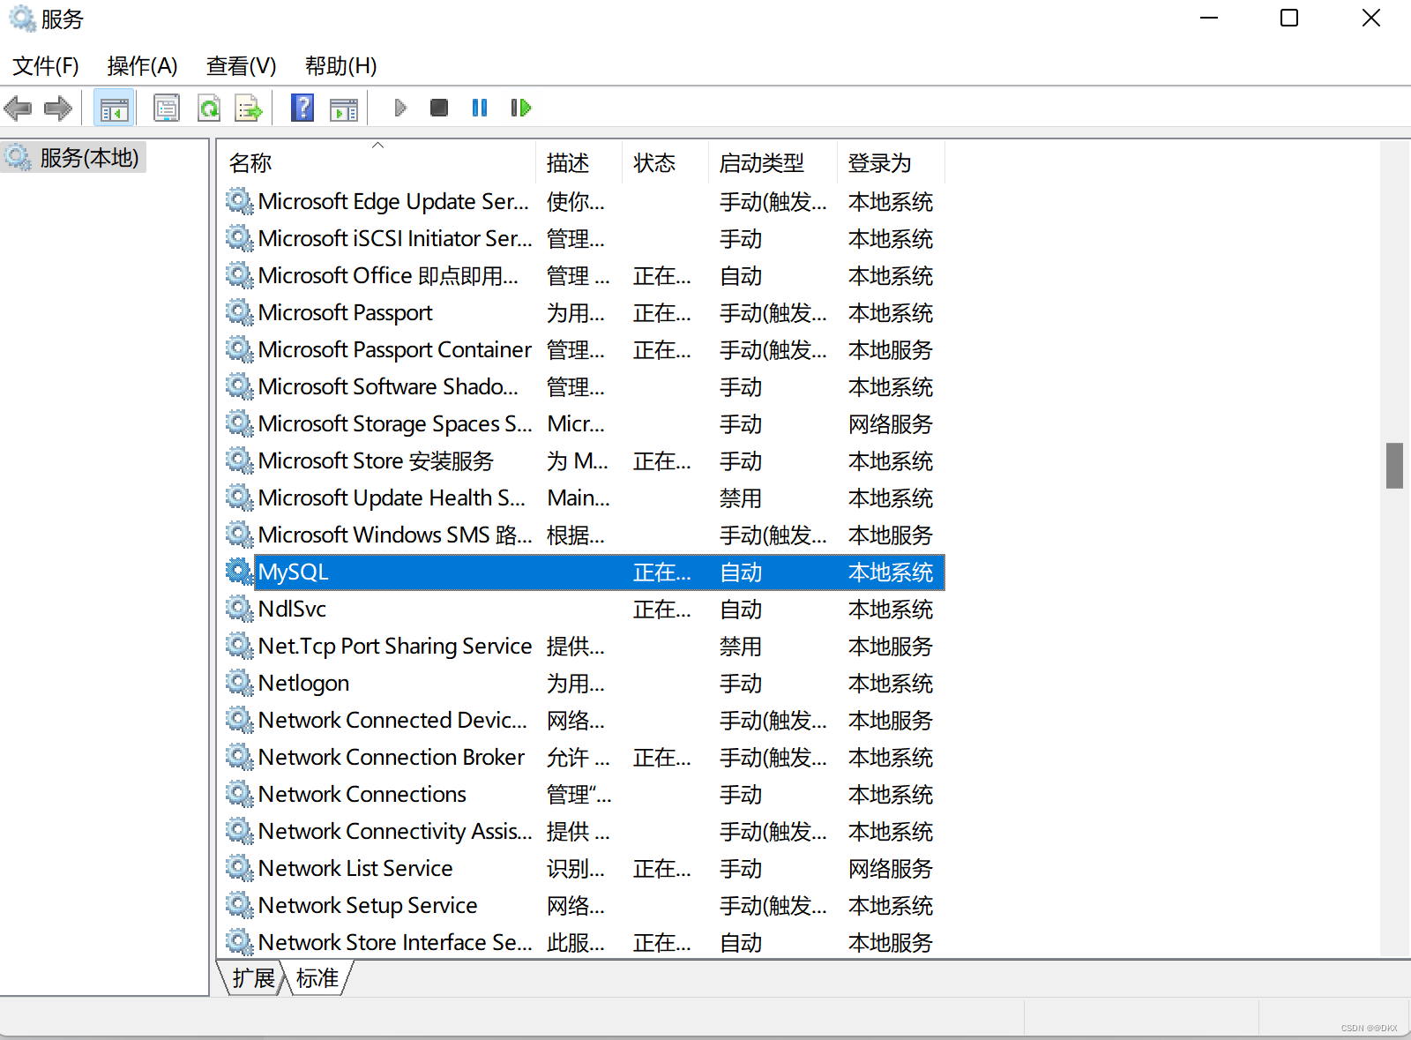
Task: Stop the running MySQL service
Action: pos(439,107)
